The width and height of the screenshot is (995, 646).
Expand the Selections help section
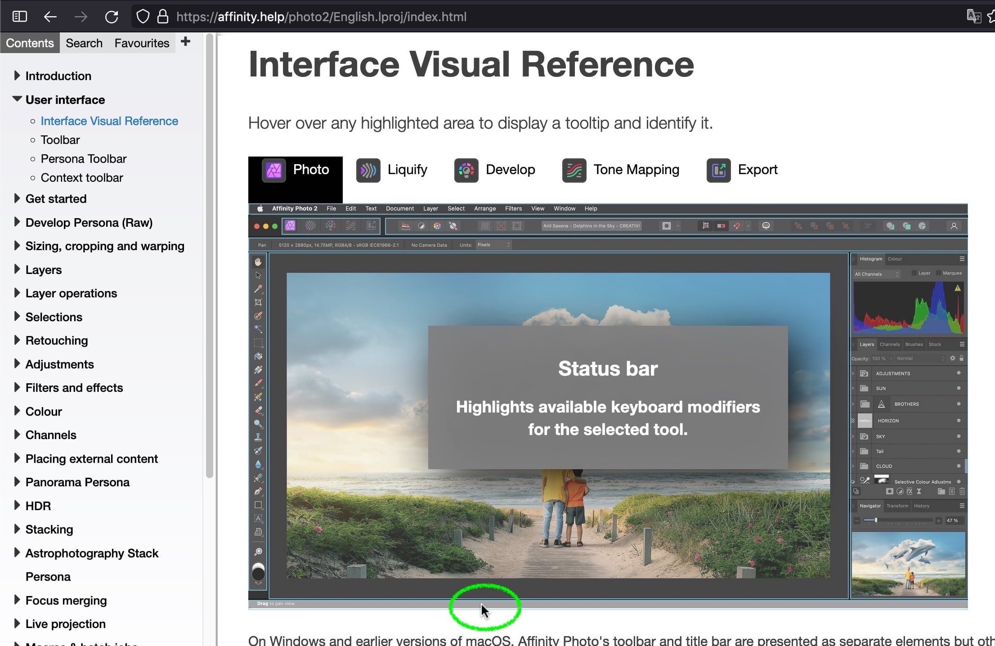coord(17,316)
